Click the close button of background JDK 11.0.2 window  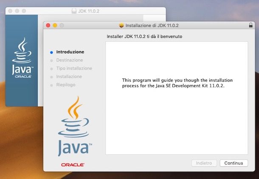[x=10, y=11]
